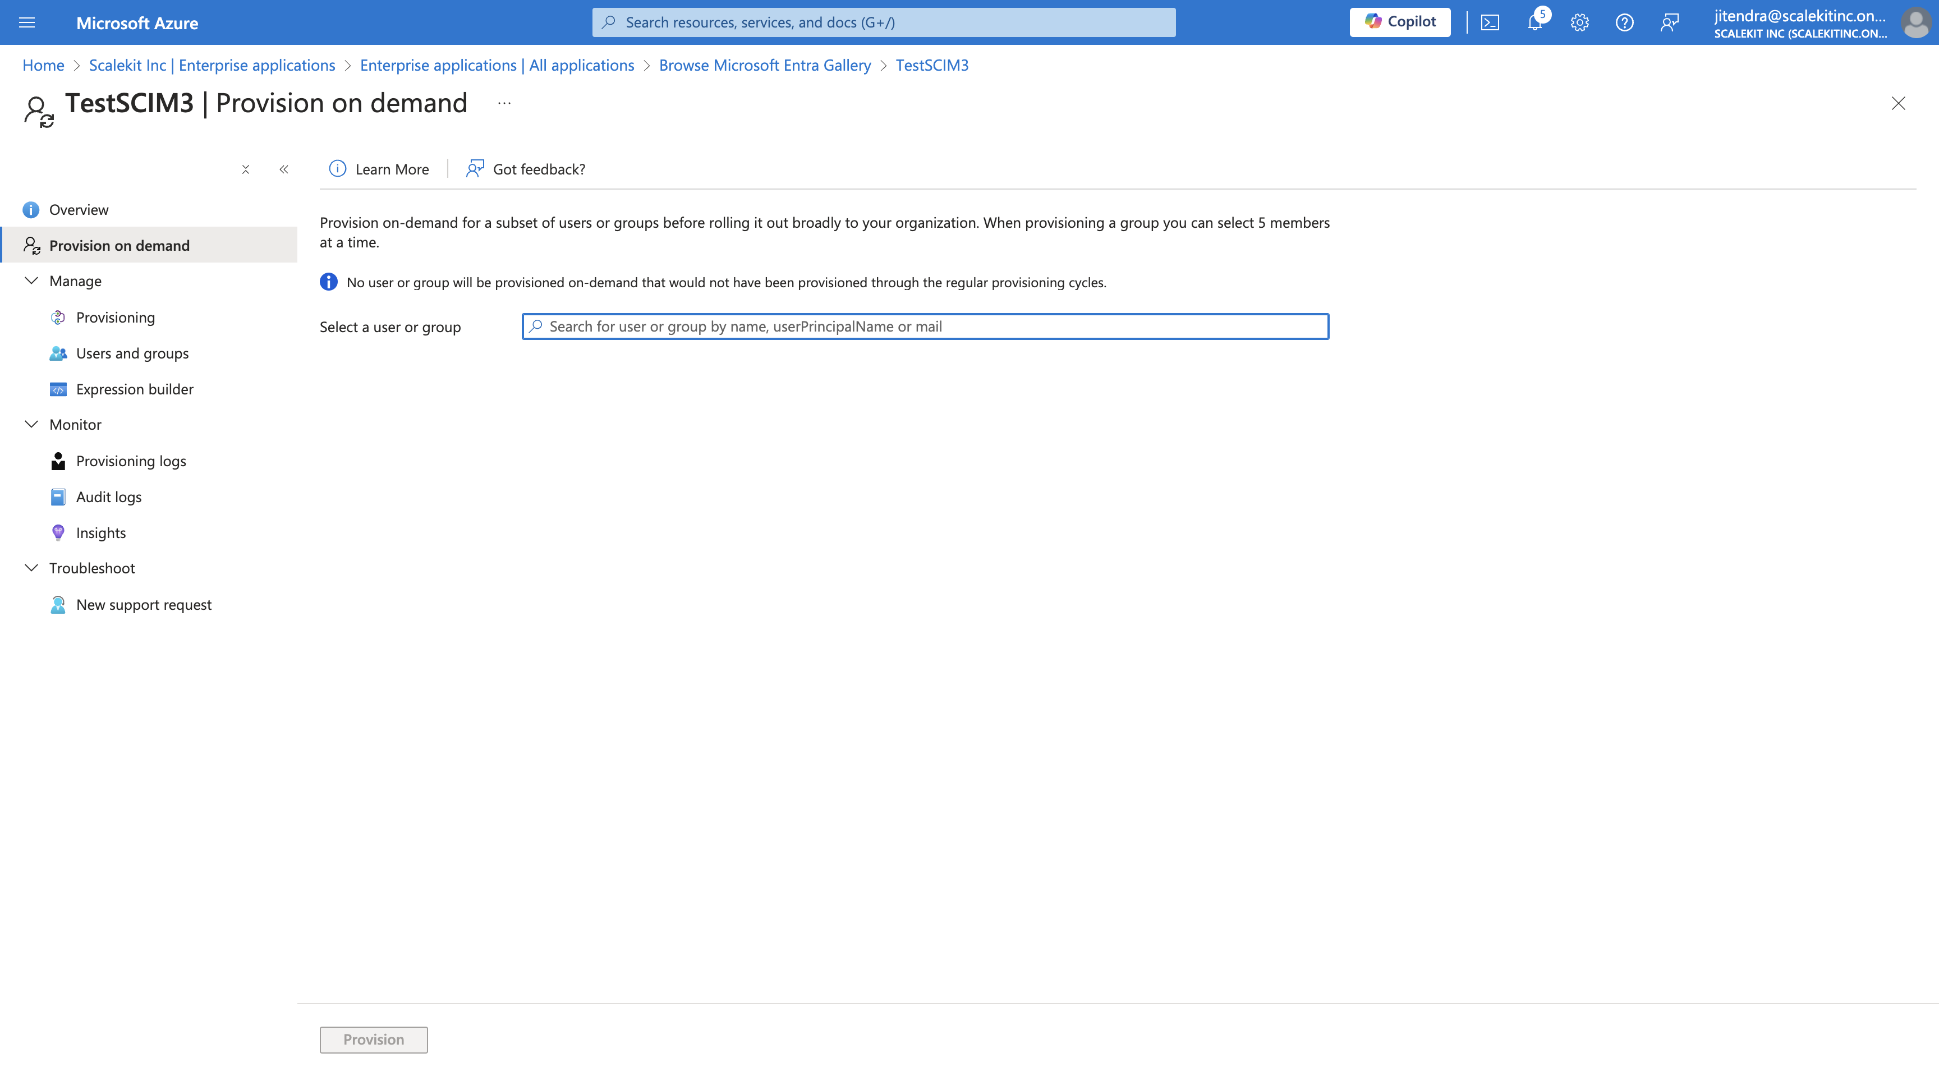Click the Audit logs icon

[x=58, y=496]
